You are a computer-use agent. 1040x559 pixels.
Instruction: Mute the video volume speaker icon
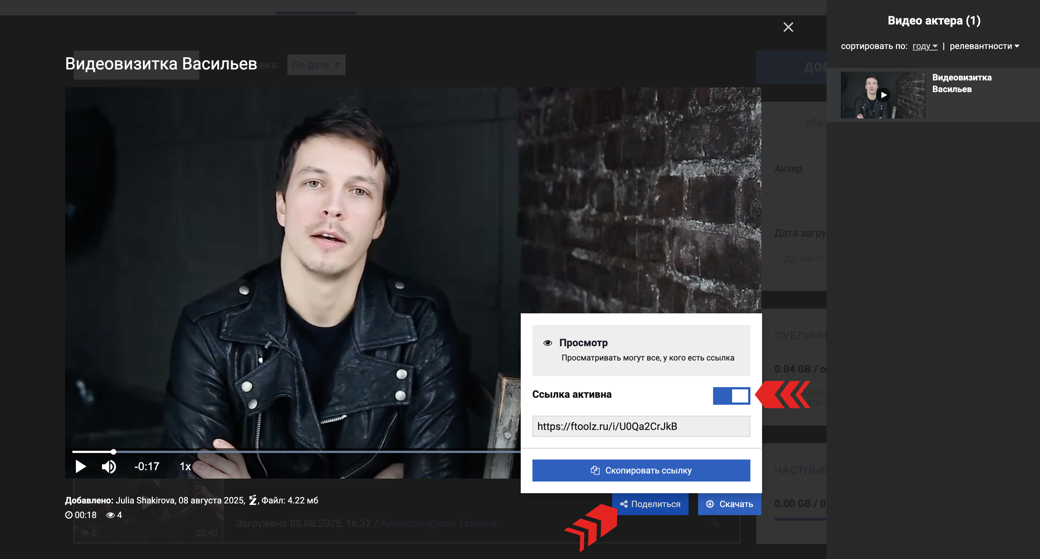[109, 467]
